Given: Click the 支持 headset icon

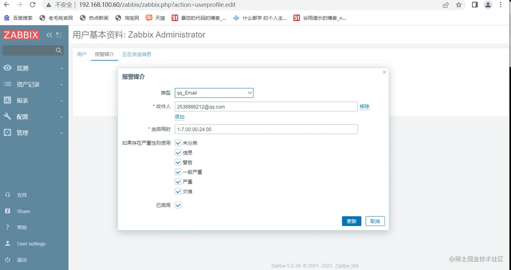Looking at the screenshot, I should point(7,195).
